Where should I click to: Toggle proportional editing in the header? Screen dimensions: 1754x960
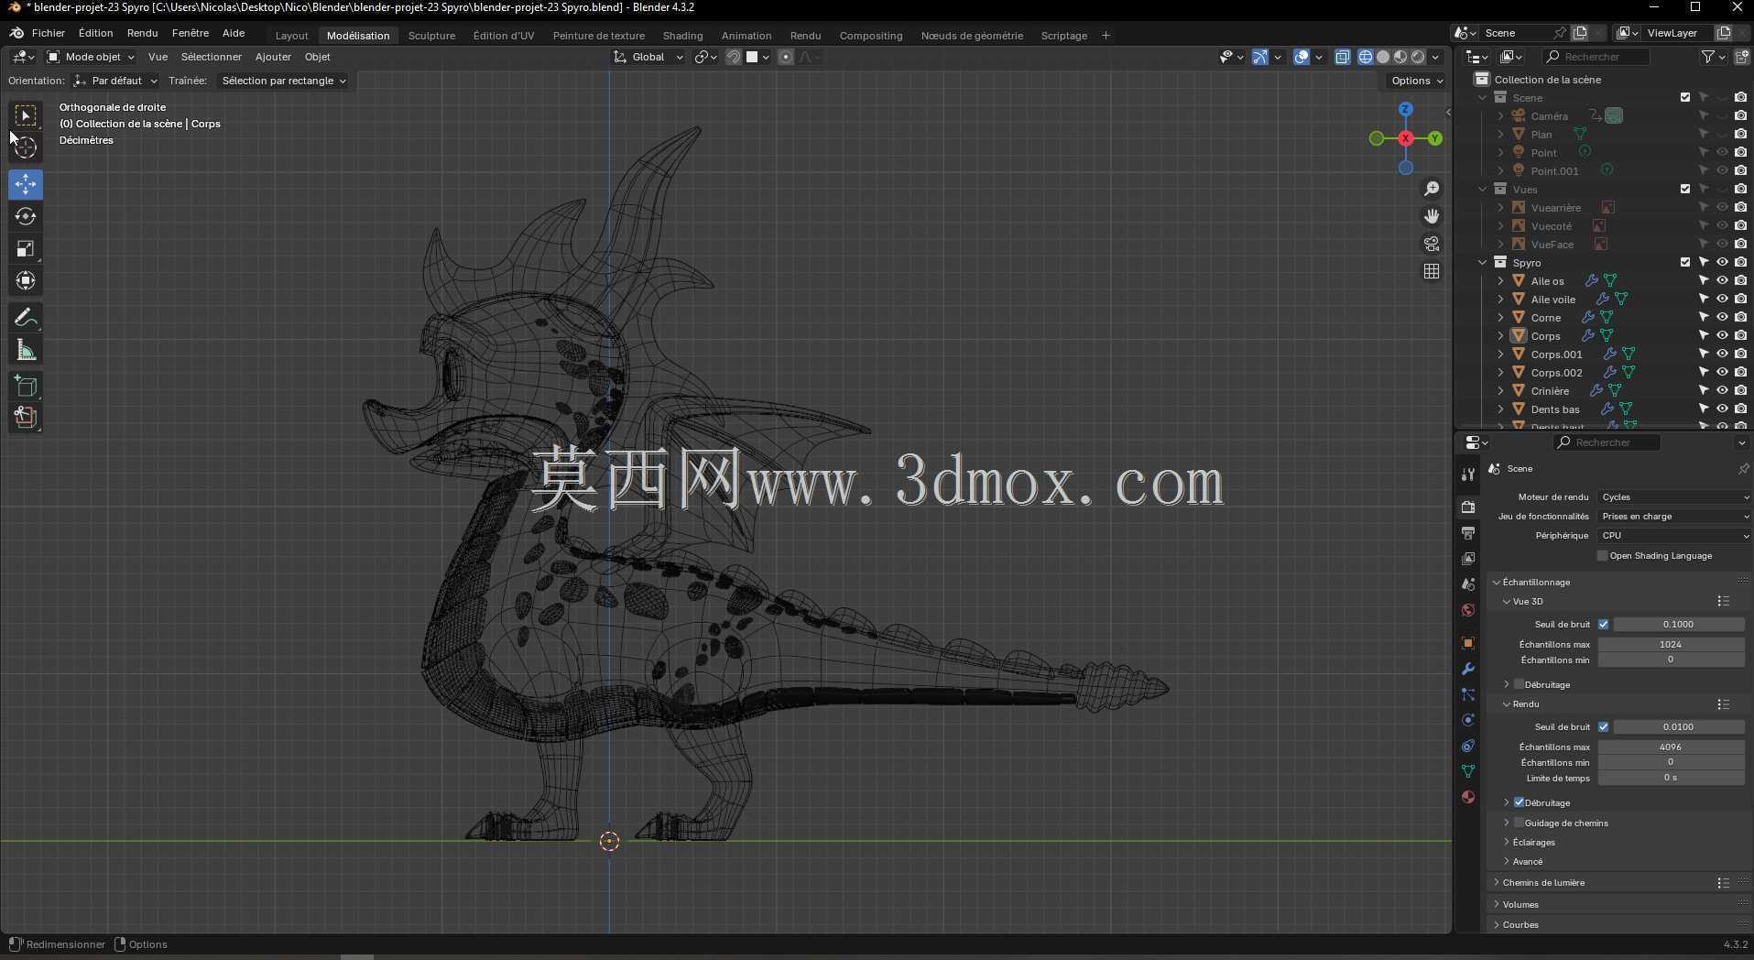click(x=786, y=57)
